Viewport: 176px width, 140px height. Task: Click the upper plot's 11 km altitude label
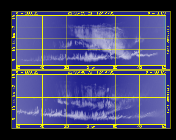(14, 39)
